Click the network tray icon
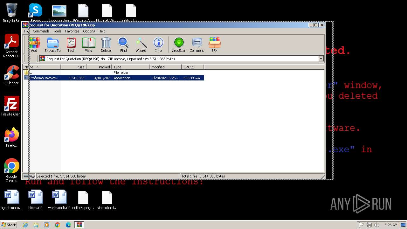 pyautogui.click(x=369, y=225)
